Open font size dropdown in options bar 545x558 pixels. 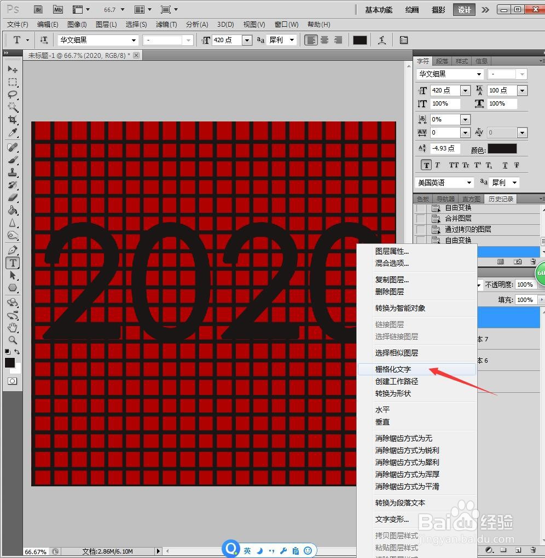pyautogui.click(x=247, y=40)
